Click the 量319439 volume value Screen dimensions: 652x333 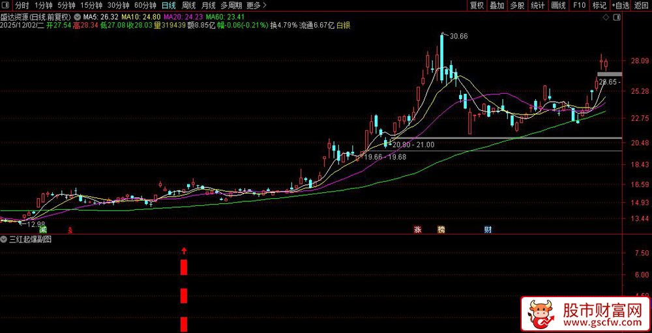[x=170, y=25]
